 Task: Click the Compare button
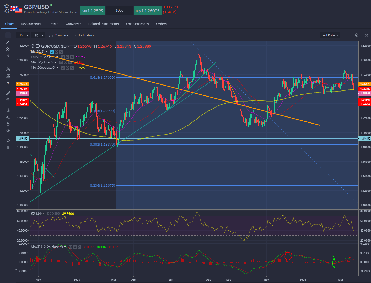59,35
